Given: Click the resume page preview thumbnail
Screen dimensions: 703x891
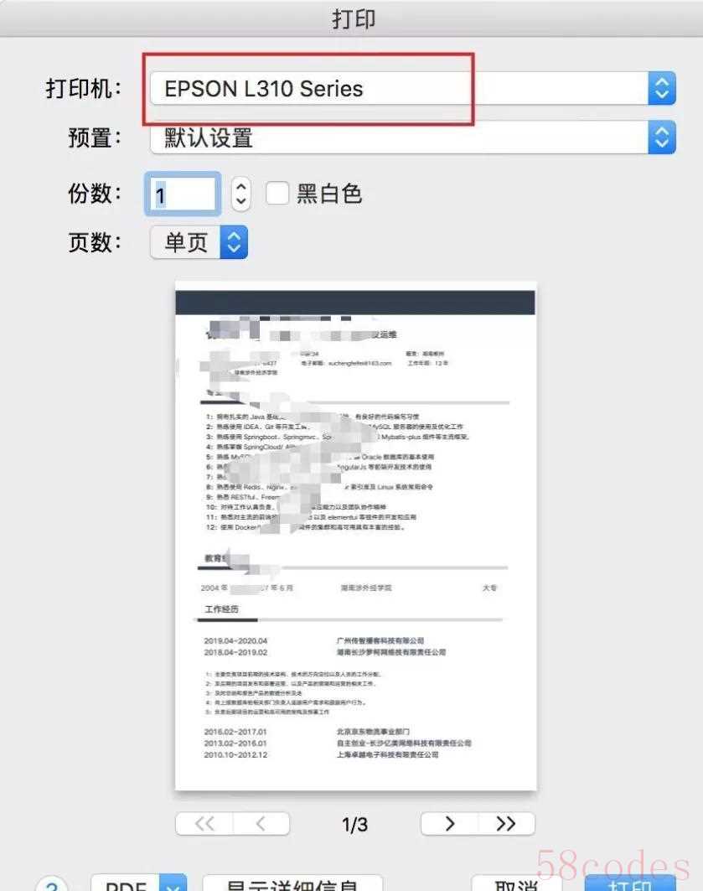Looking at the screenshot, I should point(355,536).
